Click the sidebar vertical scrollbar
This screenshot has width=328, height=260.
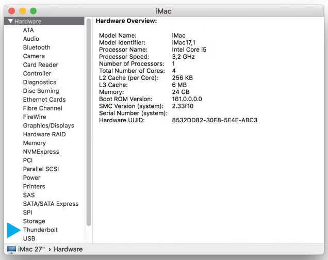(89, 129)
